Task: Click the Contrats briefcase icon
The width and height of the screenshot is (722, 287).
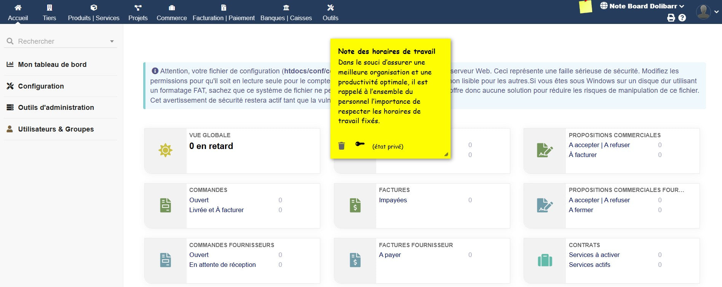Action: point(545,260)
